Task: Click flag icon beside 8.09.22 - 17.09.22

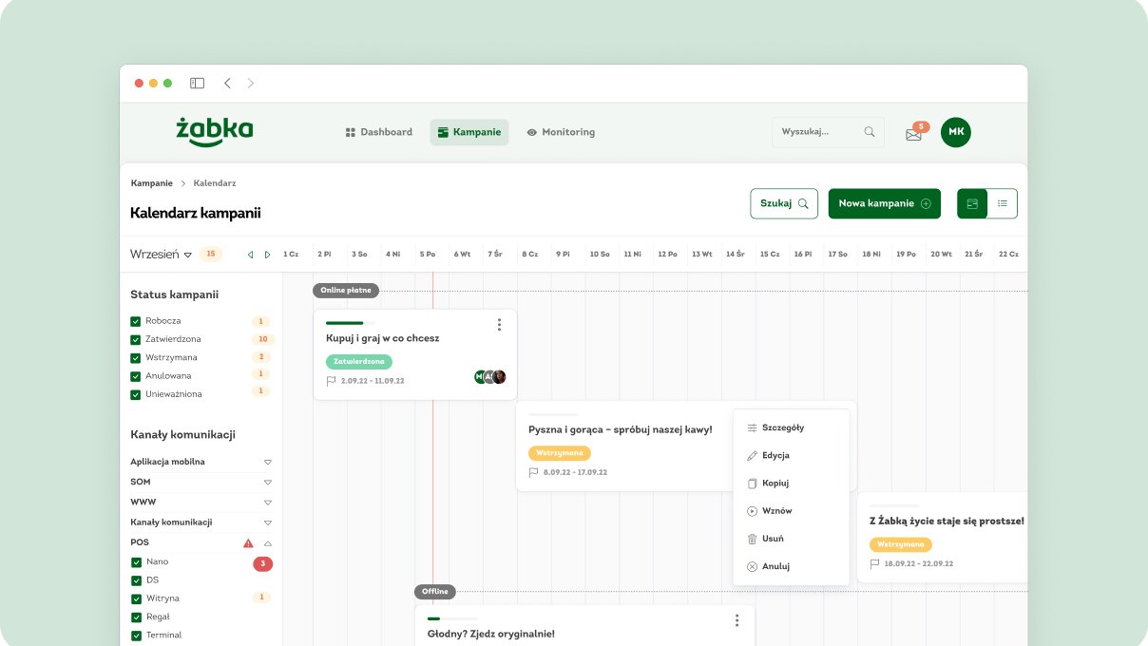Action: (x=533, y=472)
